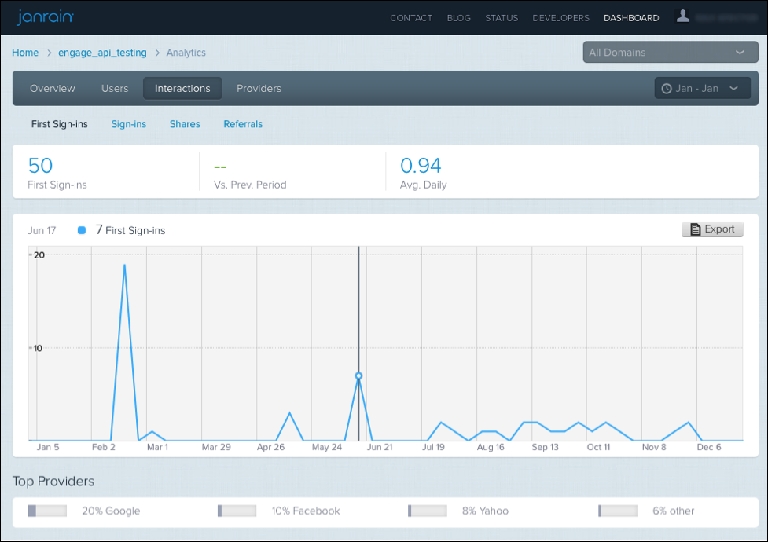Screen dimensions: 768x542
Task: Click the user profile avatar icon
Action: point(683,16)
